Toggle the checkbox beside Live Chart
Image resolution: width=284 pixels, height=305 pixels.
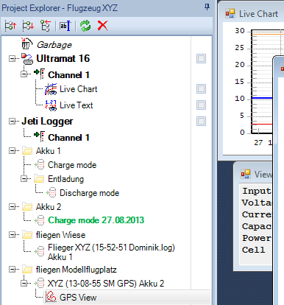pos(201,88)
